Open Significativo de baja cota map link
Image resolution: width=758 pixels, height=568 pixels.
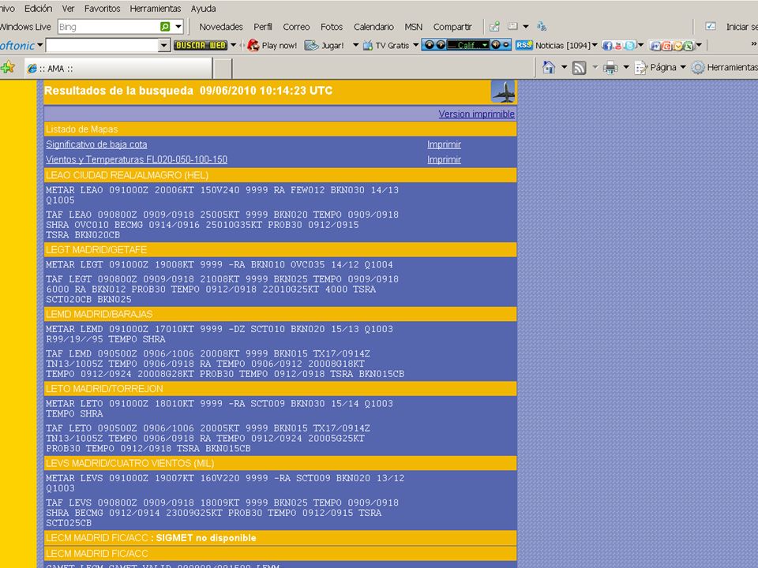click(x=96, y=144)
